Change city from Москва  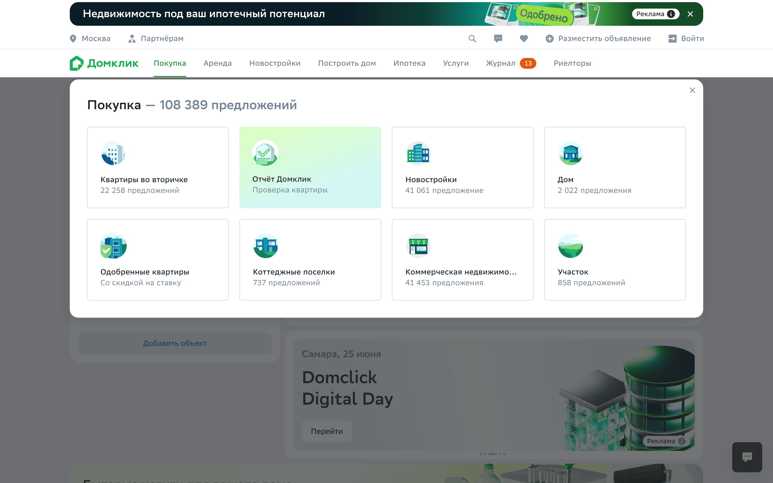click(x=96, y=39)
